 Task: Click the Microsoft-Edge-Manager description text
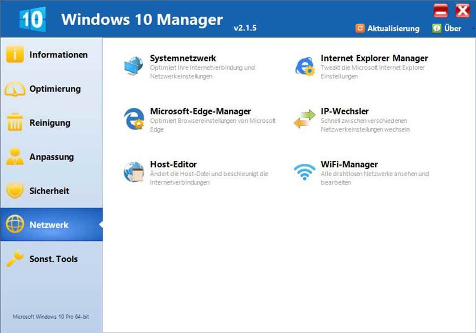point(213,125)
